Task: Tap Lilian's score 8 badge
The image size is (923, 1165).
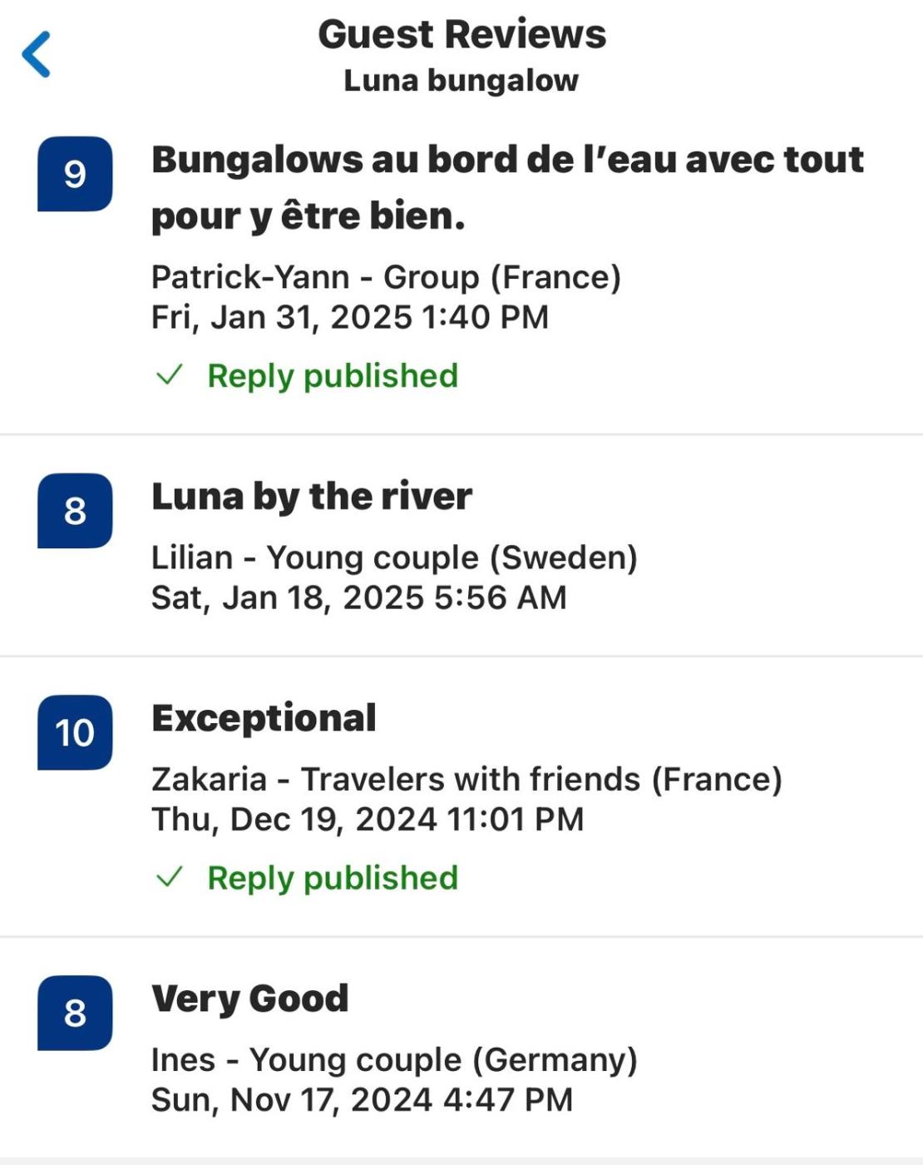Action: (x=75, y=511)
